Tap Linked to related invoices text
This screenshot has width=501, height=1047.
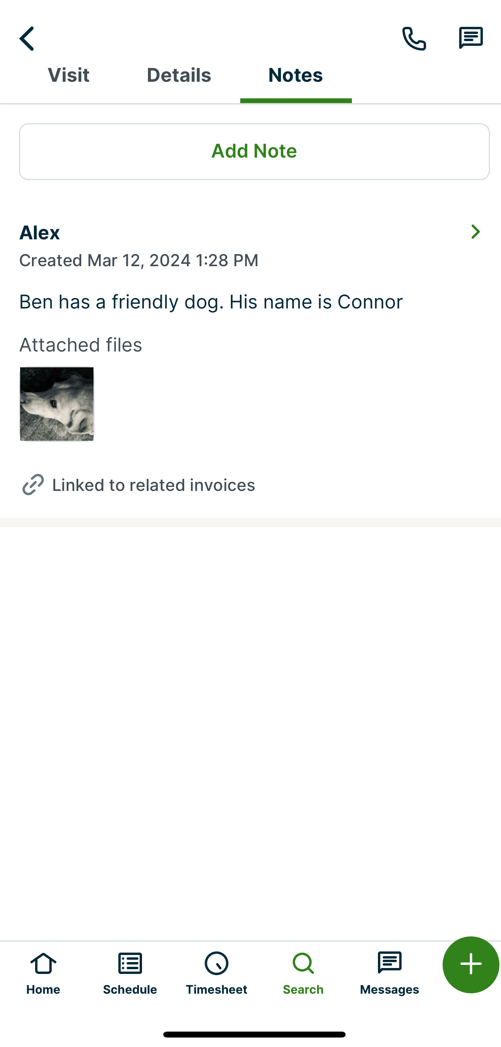(x=153, y=485)
